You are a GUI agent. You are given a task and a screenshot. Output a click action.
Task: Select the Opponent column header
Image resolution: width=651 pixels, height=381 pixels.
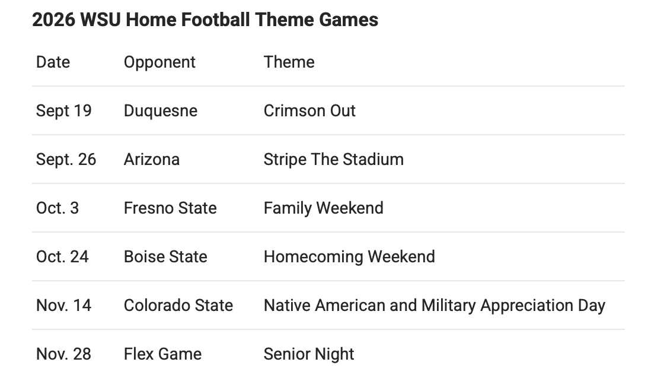tap(159, 63)
